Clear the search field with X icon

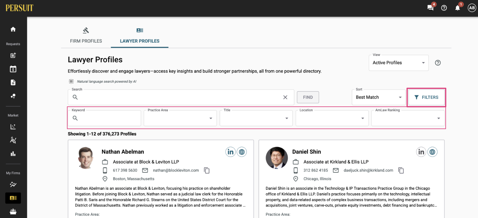coord(285,97)
